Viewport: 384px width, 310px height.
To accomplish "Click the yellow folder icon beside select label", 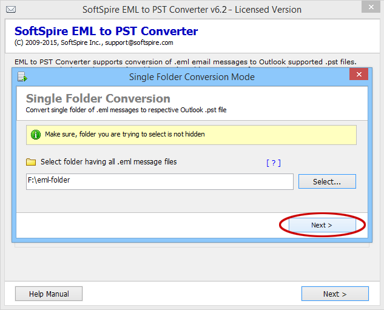I will 31,163.
